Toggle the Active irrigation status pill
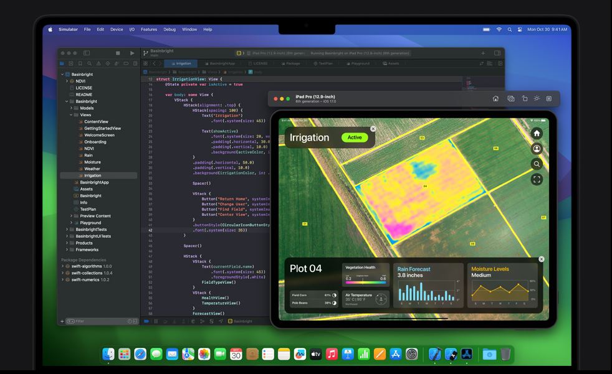612x374 pixels. click(x=354, y=138)
